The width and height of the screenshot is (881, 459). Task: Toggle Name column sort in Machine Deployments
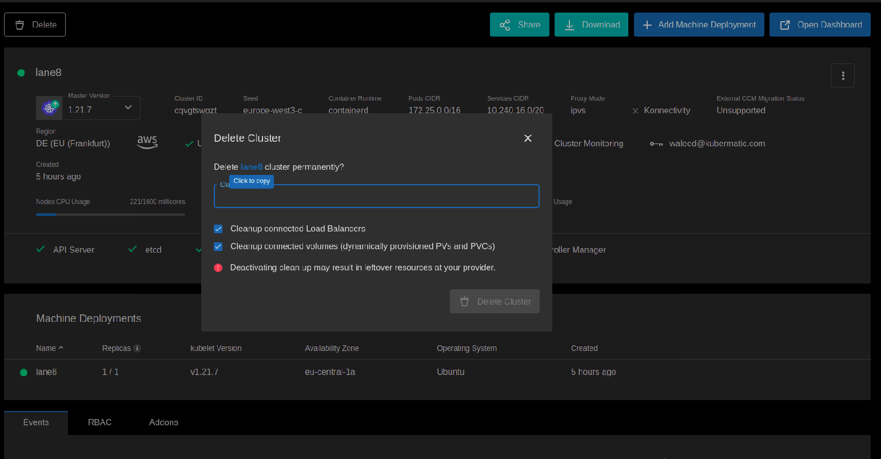(x=50, y=348)
